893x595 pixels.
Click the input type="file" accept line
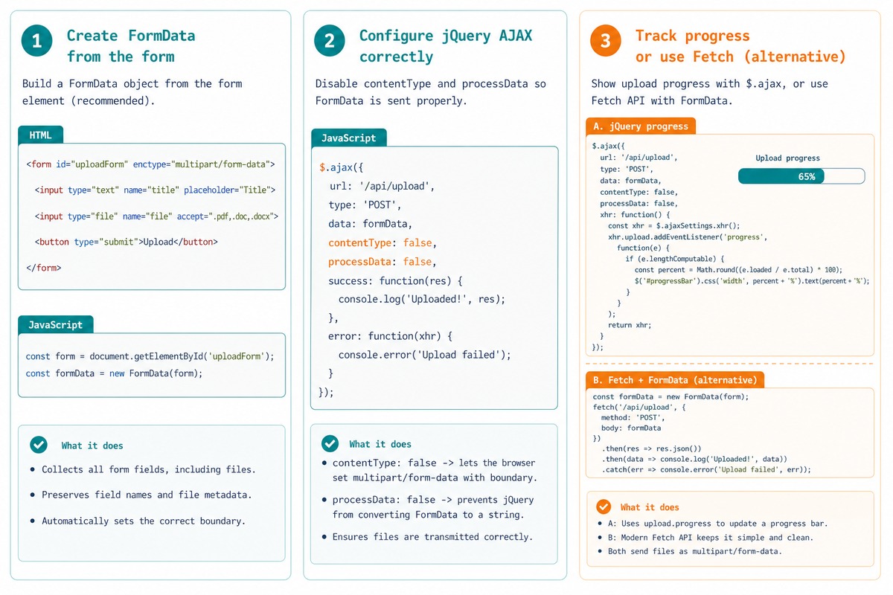point(156,216)
